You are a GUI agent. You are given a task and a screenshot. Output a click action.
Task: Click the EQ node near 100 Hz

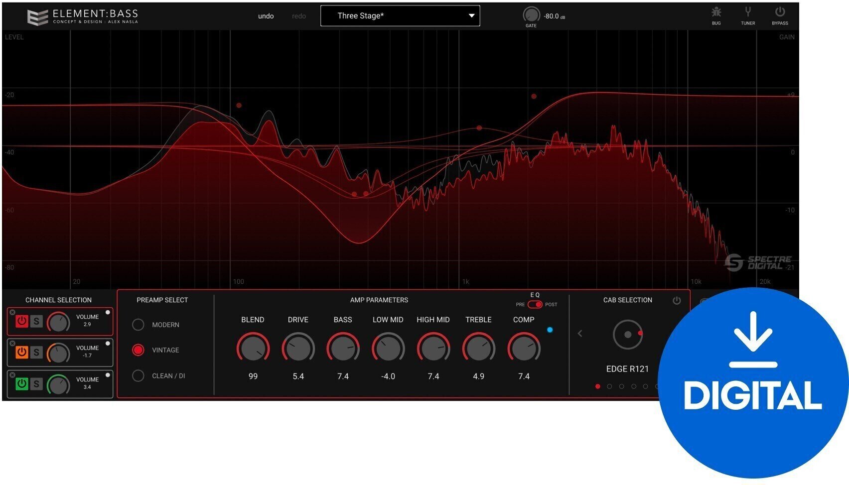(x=239, y=106)
